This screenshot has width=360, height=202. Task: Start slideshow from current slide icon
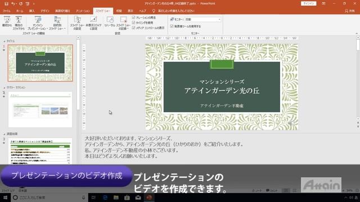point(19,20)
